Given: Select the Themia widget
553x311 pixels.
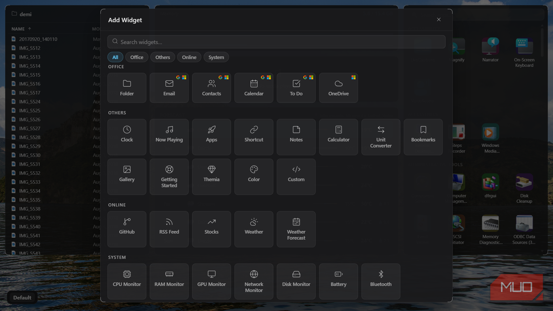Looking at the screenshot, I should (211, 177).
